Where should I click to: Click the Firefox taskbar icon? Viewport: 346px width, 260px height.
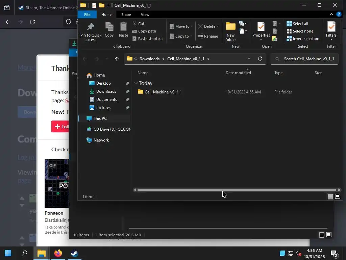(58, 253)
